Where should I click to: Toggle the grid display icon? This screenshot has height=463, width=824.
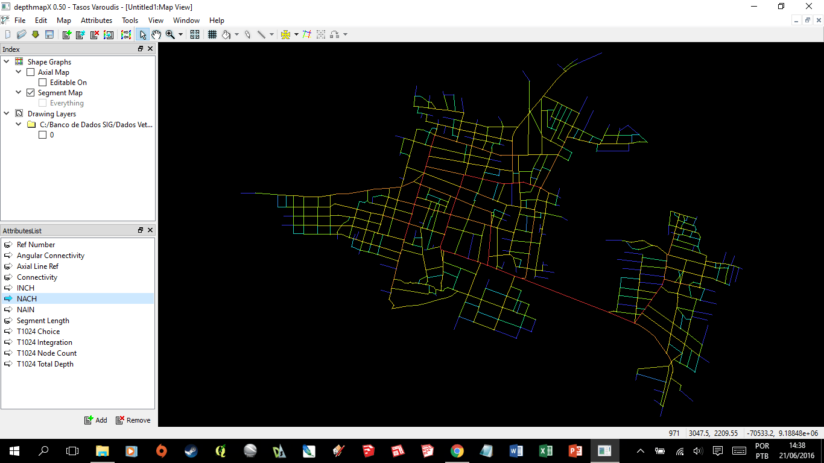pos(212,34)
